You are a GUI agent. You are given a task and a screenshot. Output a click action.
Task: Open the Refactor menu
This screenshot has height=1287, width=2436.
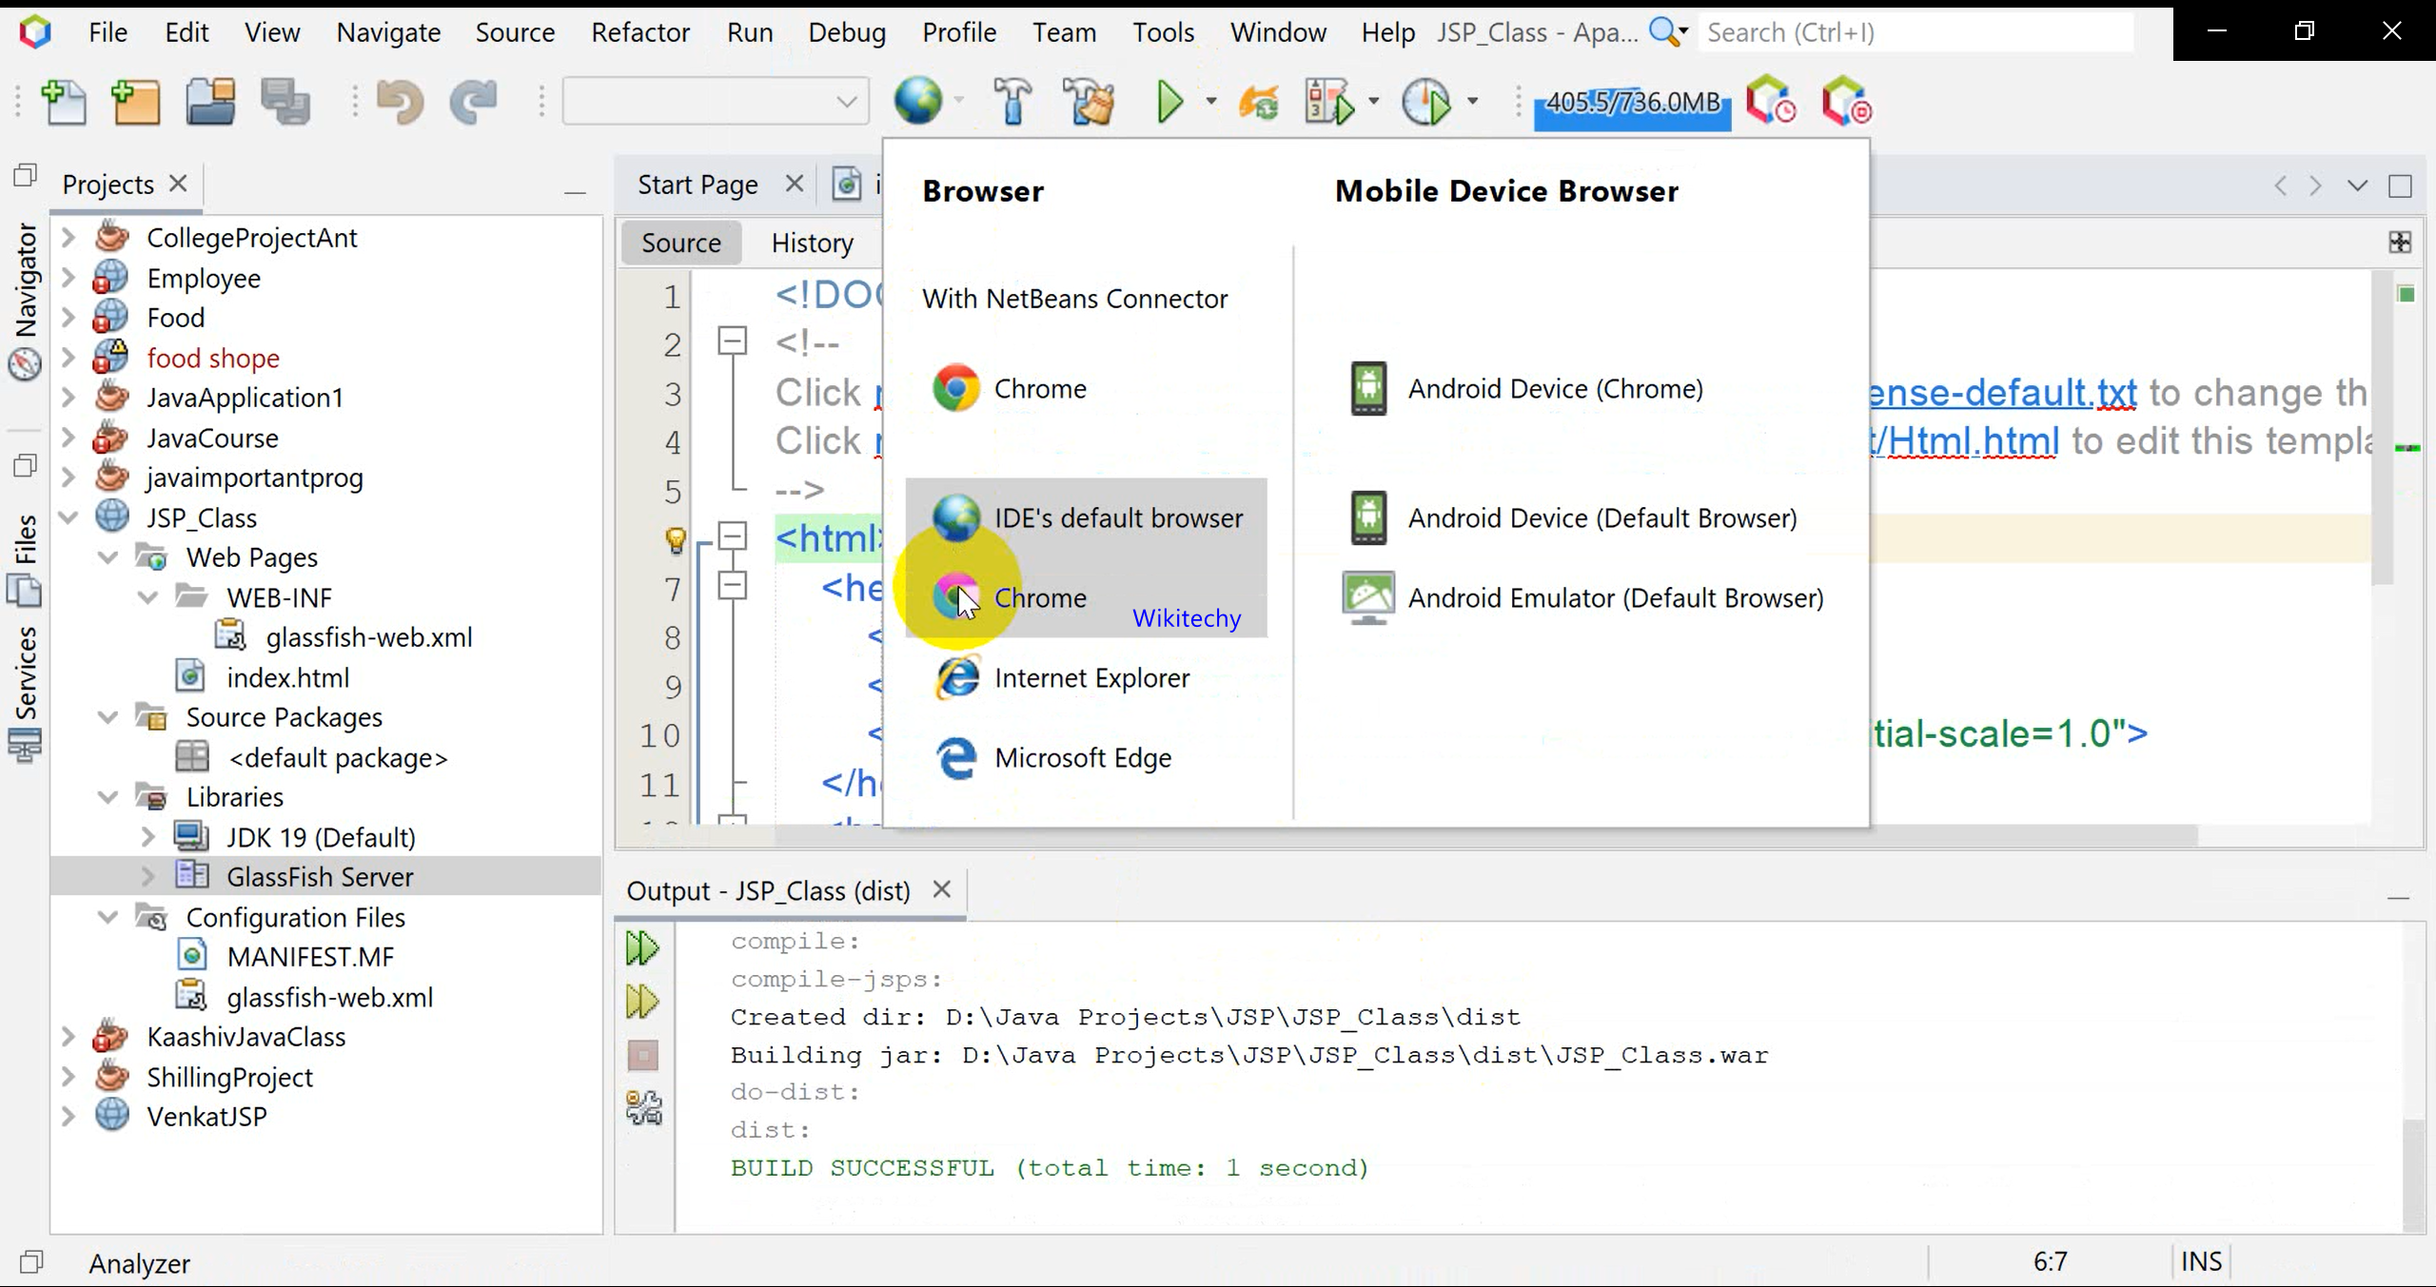639,32
